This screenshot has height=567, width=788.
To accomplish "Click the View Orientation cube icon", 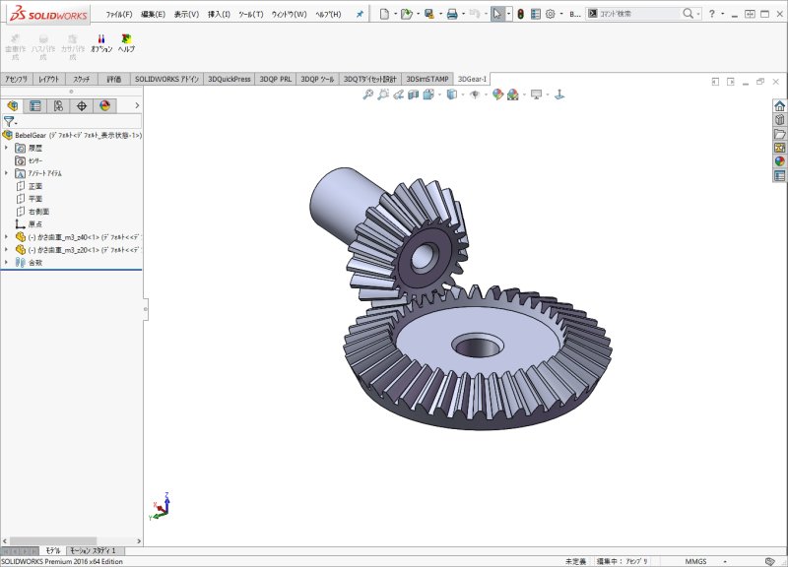I will pos(428,94).
